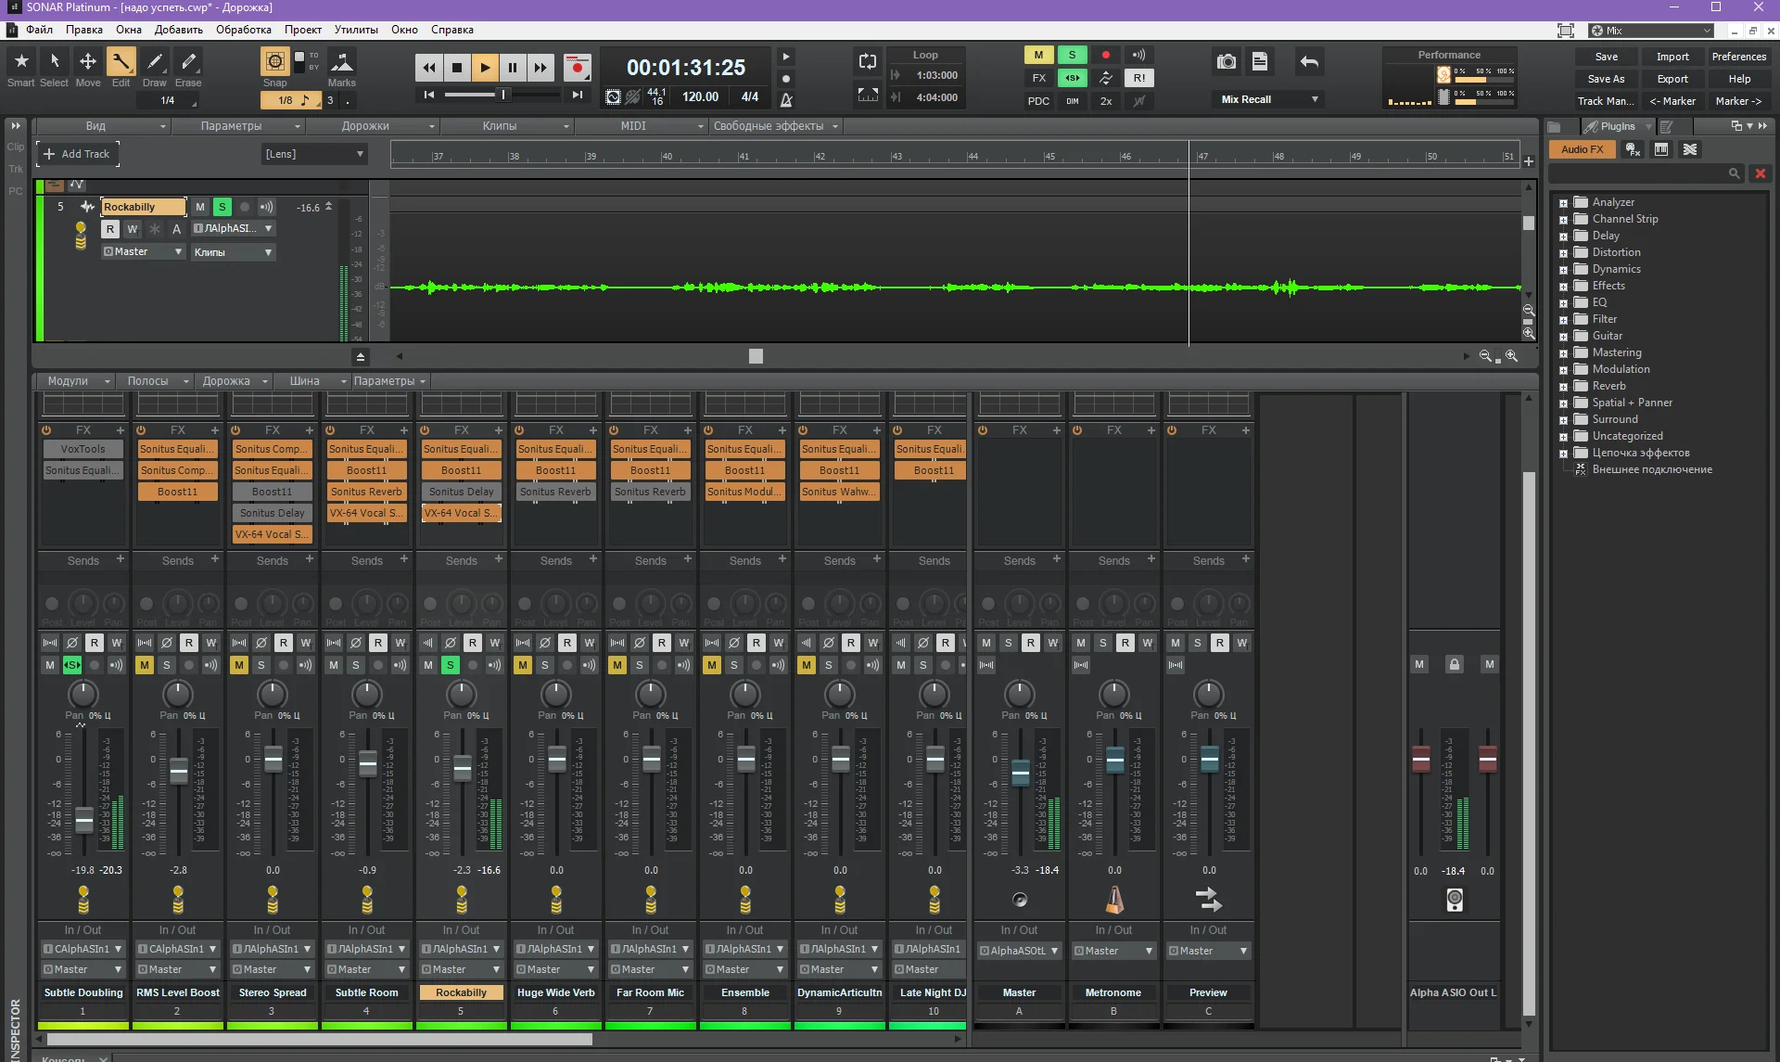This screenshot has width=1780, height=1062.
Task: Open the Проект menu
Action: [302, 30]
